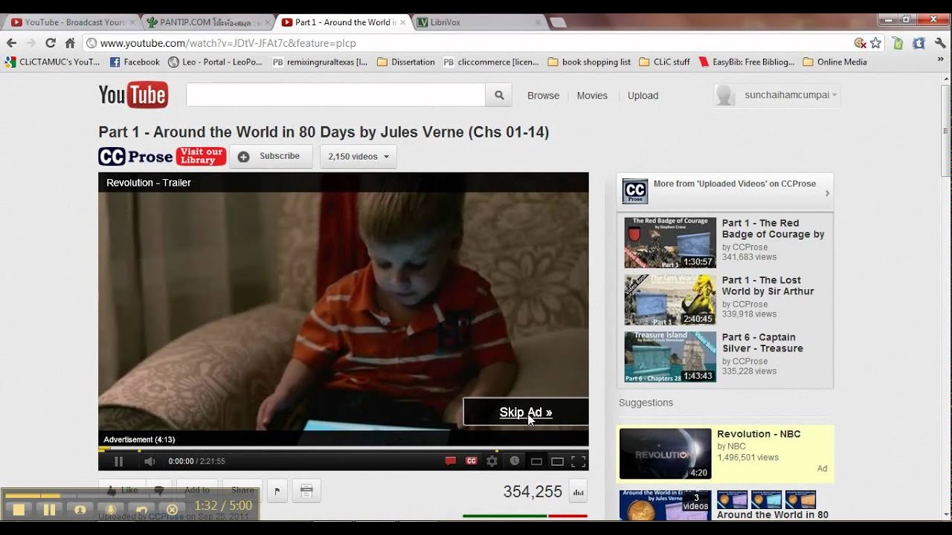
Task: Enter full screen on the video player
Action: 578,461
